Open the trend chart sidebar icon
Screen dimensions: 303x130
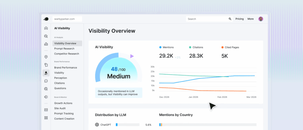point(46,110)
